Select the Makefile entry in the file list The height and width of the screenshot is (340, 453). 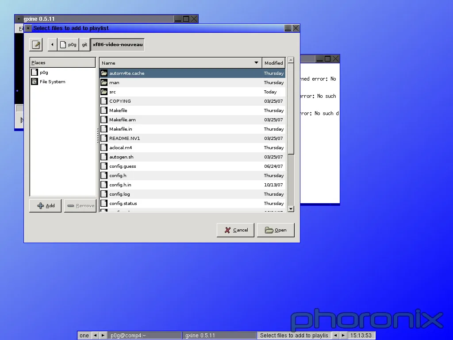point(192,110)
